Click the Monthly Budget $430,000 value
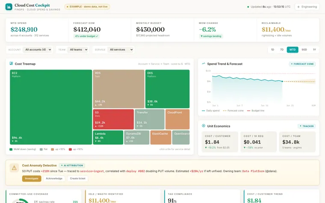Image resolution: width=325 pixels, height=203 pixels. click(x=150, y=29)
